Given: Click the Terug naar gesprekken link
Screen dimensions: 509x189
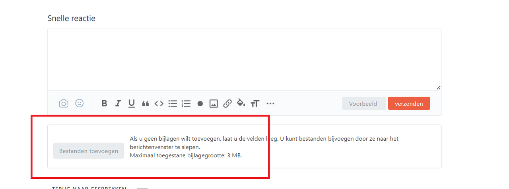Looking at the screenshot, I should pos(89,187).
